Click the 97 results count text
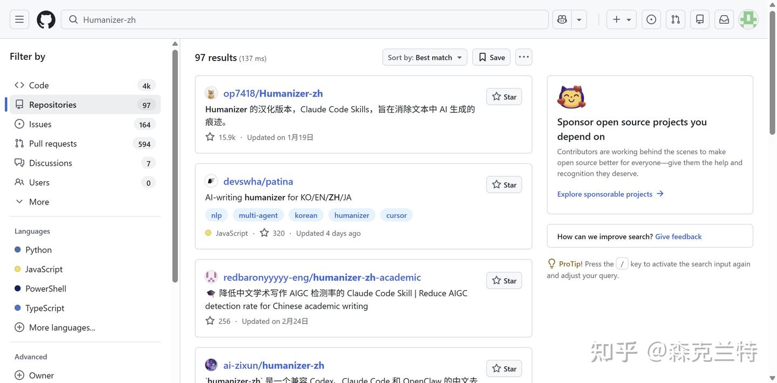Image resolution: width=777 pixels, height=383 pixels. coord(216,57)
